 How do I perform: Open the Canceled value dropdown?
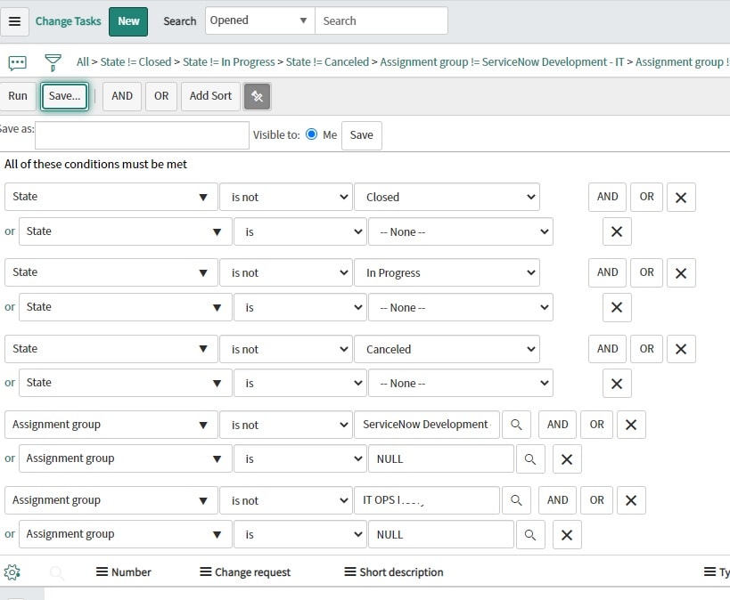447,349
